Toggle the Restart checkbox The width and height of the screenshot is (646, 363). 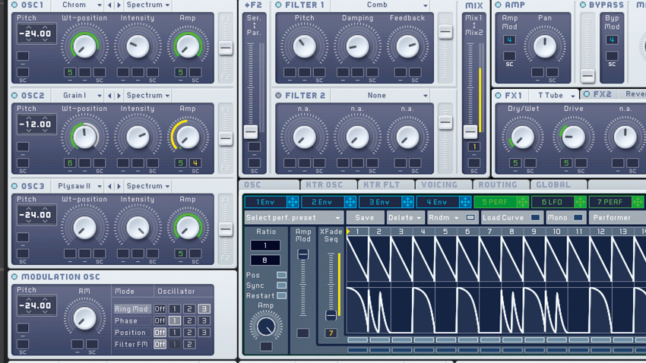(282, 295)
